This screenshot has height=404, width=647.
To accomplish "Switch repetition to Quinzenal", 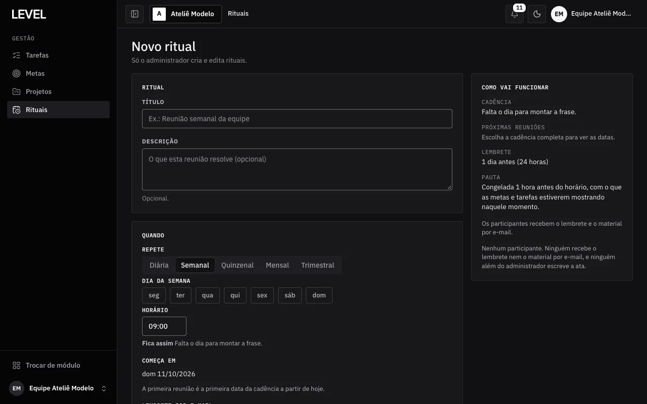I will pyautogui.click(x=238, y=265).
